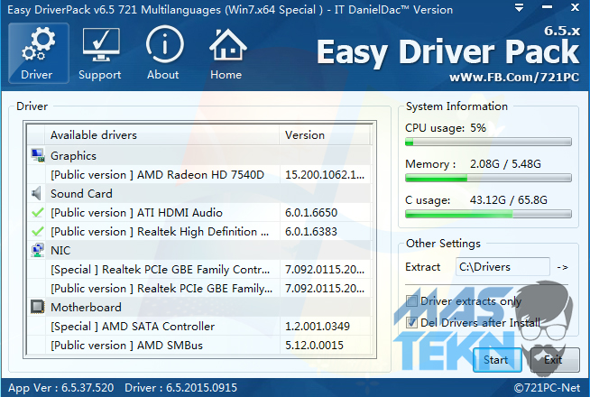Click the Start button
This screenshot has height=397, width=590.
(x=497, y=360)
